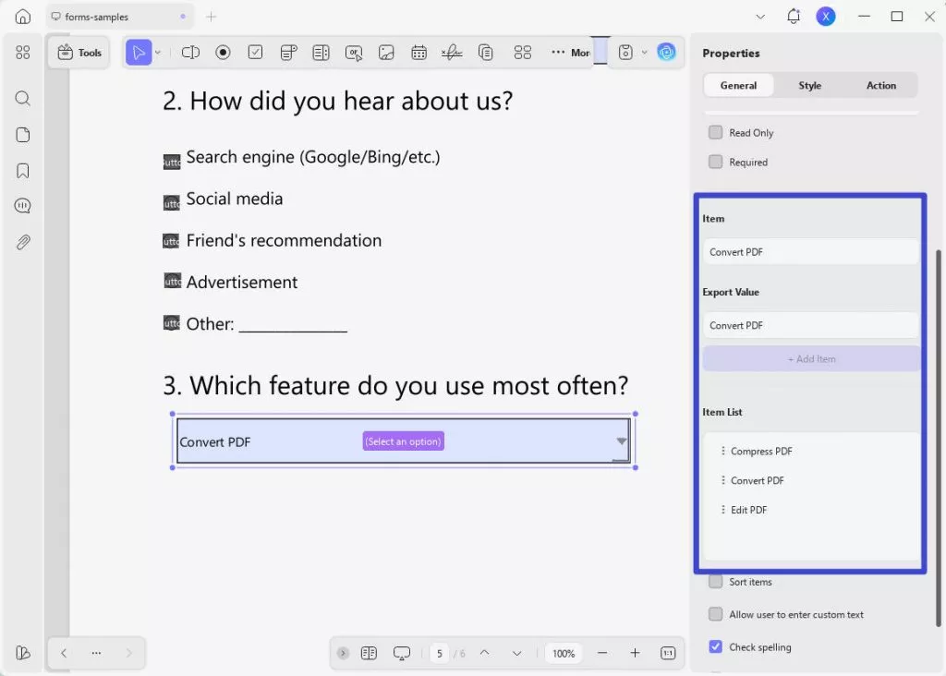Open the Convert PDF dropdown arrow in document

tap(622, 441)
